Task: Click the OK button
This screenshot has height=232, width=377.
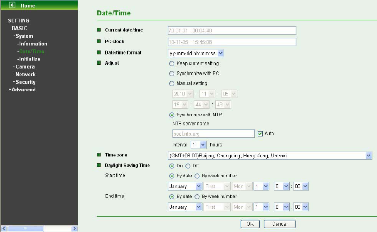Action: (x=250, y=224)
